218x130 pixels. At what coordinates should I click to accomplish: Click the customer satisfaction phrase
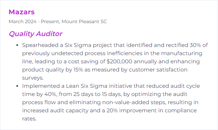point(158,70)
